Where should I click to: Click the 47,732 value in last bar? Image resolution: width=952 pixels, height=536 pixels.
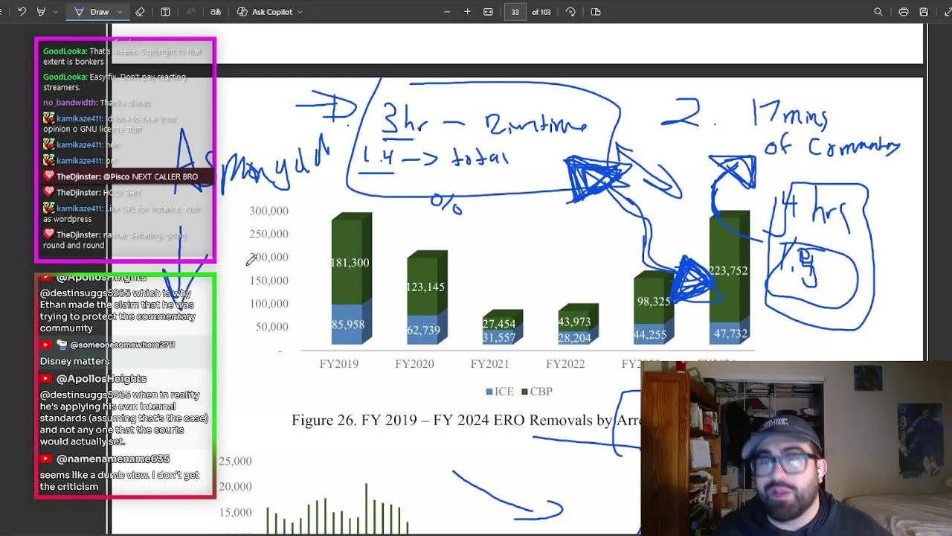[x=730, y=334]
